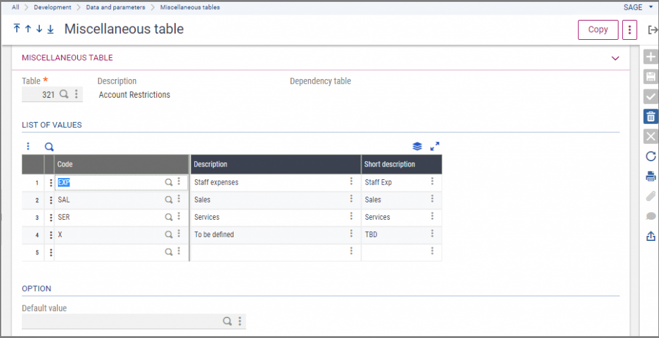Image resolution: width=659 pixels, height=338 pixels.
Task: Open the row 5 line actions menu
Action: [x=51, y=253]
